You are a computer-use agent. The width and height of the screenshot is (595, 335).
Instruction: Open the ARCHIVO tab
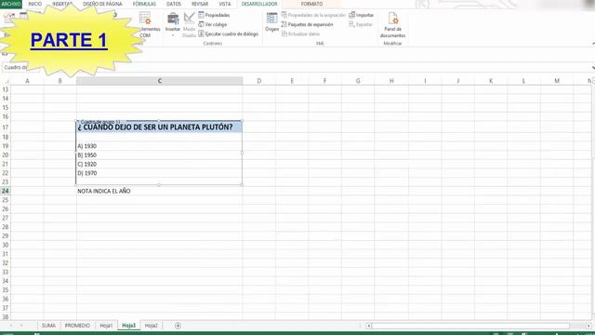click(x=11, y=4)
